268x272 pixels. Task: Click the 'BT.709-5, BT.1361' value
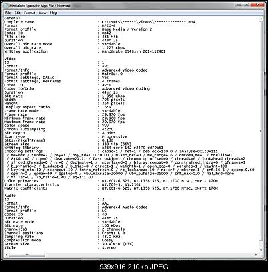click(121, 184)
